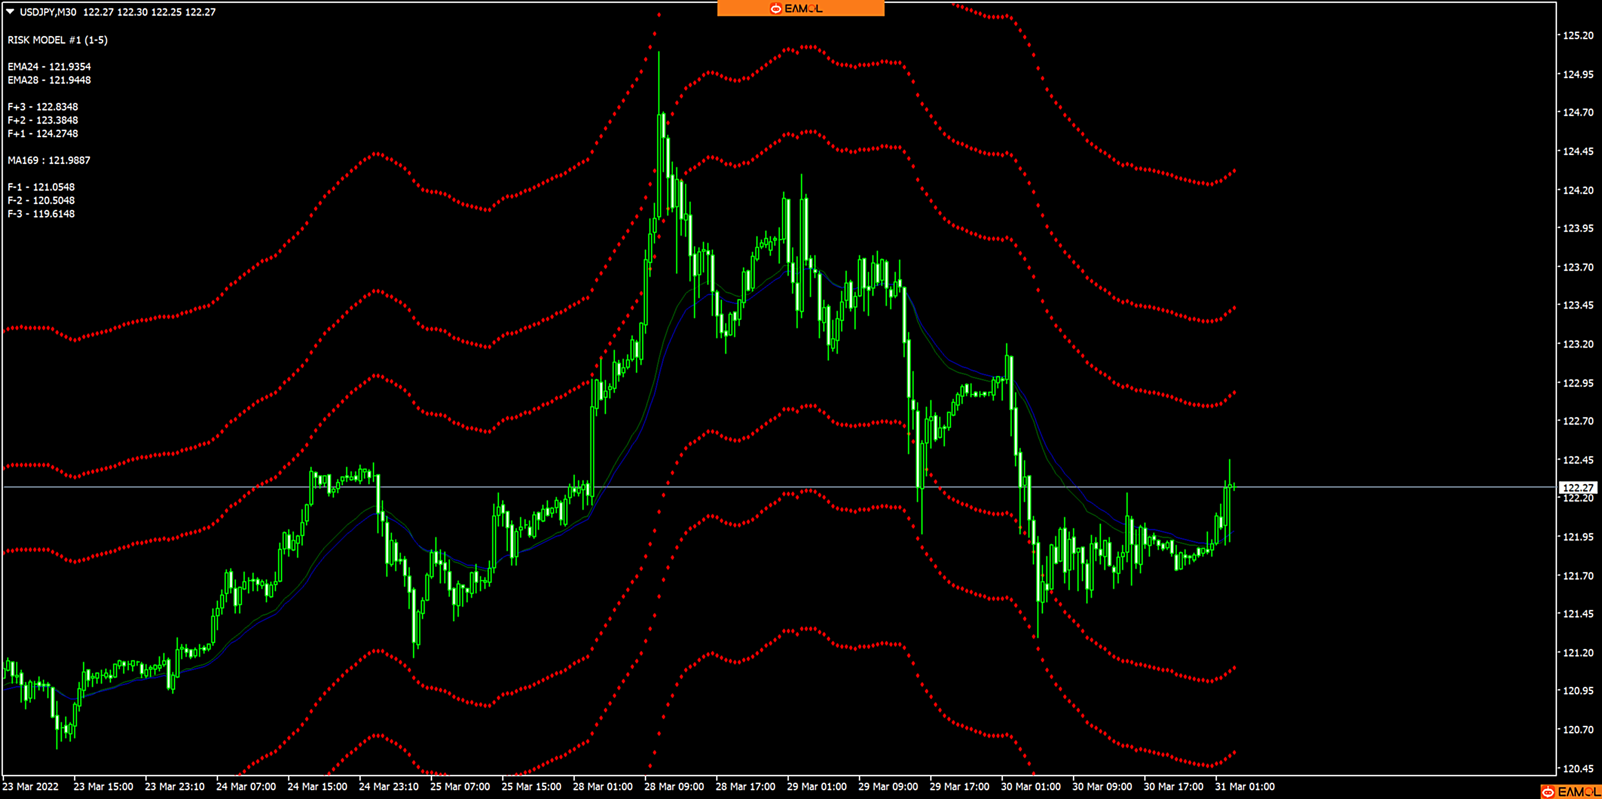Click the MA169 : 121.9887 label
The width and height of the screenshot is (1602, 799).
pyautogui.click(x=49, y=160)
